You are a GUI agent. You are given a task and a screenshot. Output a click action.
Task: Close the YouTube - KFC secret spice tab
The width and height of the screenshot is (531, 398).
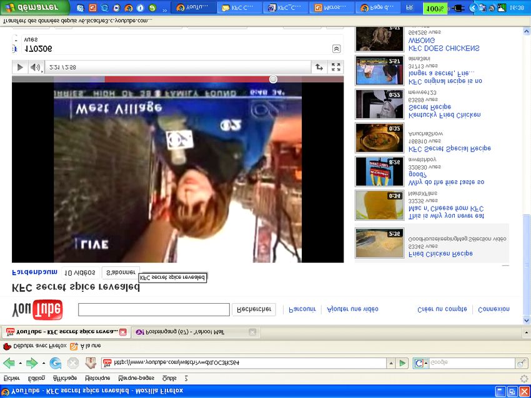123,332
